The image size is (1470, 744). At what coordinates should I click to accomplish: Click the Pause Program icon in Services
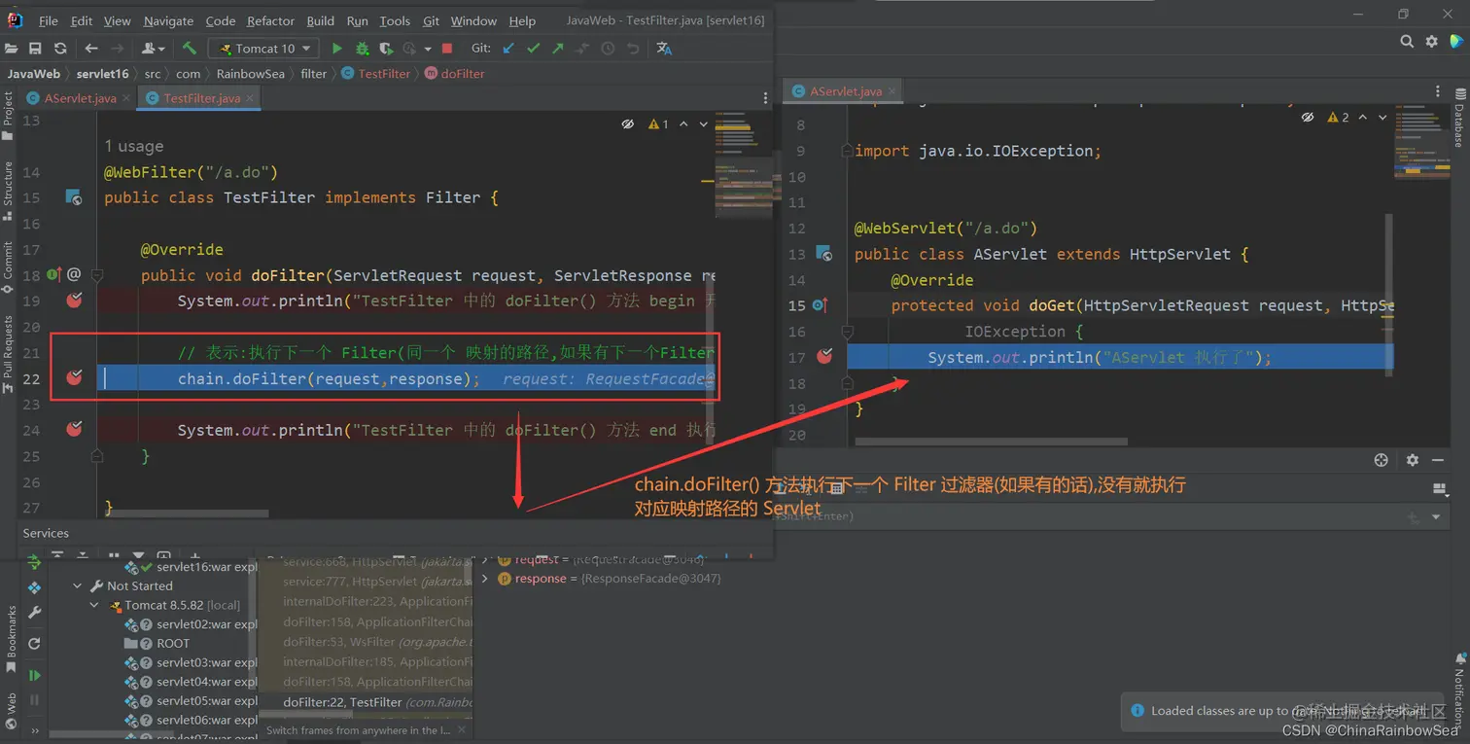pyautogui.click(x=35, y=700)
